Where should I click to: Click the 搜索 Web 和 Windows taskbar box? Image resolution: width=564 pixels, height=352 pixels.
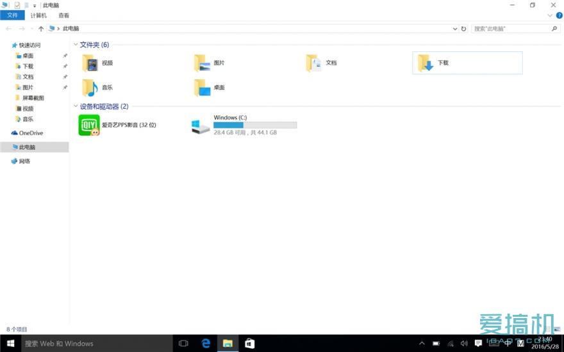point(97,344)
